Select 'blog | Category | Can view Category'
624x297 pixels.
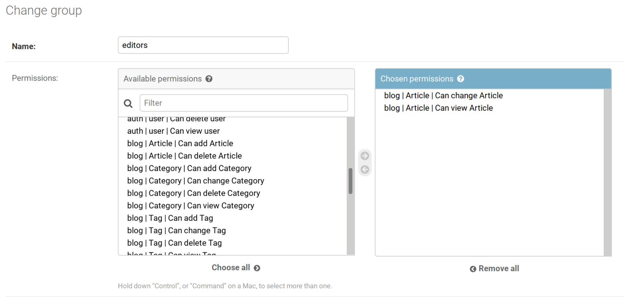pos(191,206)
